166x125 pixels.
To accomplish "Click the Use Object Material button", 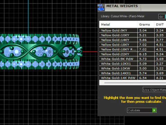I will (154, 90).
